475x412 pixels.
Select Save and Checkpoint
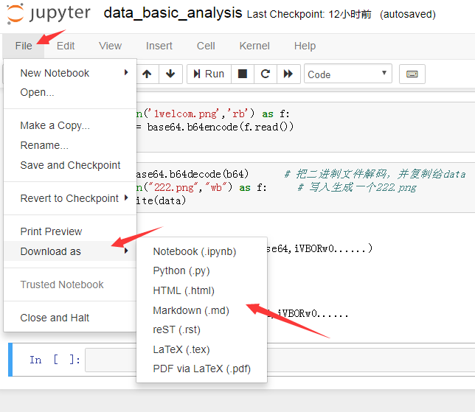[x=70, y=165]
